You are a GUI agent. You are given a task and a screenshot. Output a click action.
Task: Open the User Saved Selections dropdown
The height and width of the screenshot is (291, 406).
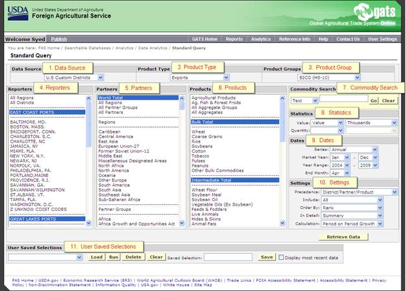[x=46, y=257]
